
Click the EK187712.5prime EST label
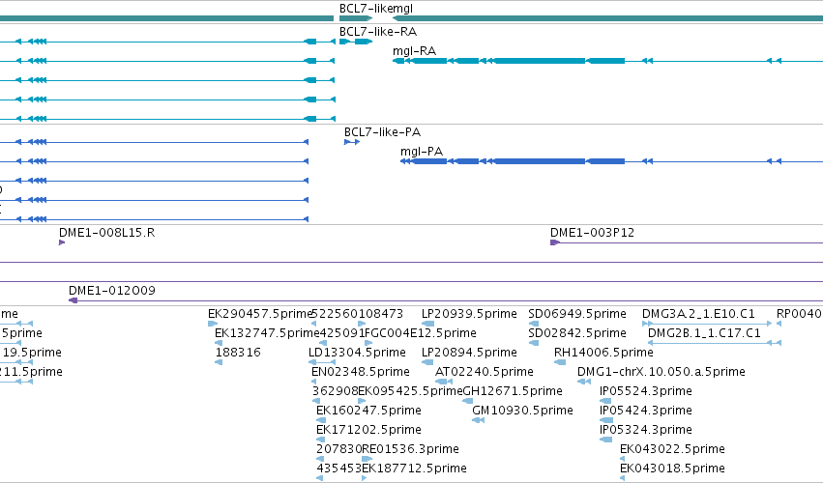(x=414, y=469)
